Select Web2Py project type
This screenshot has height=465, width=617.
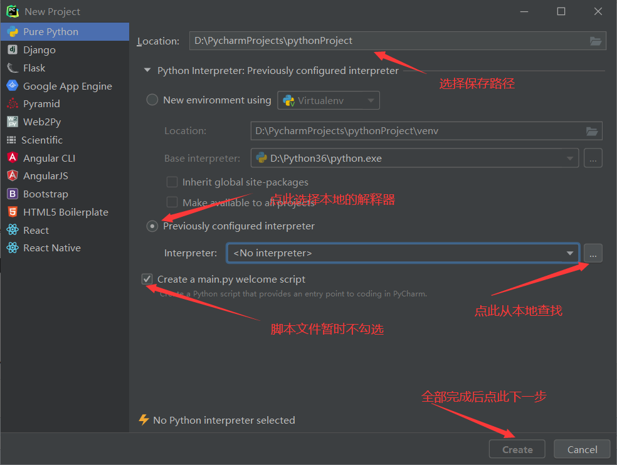click(65, 122)
